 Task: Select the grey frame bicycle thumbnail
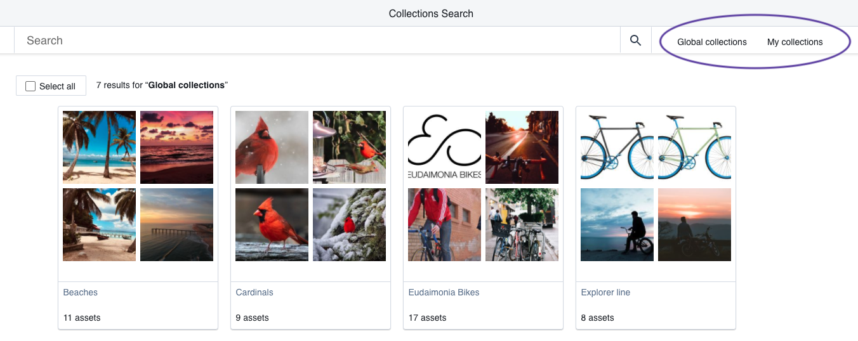coord(617,148)
